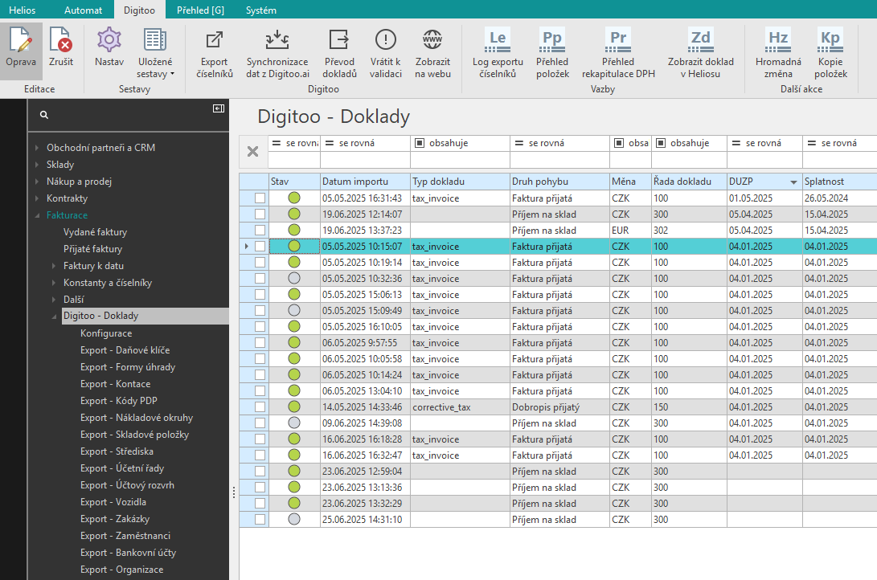Sort by the Datum importu column header
Image resolution: width=877 pixels, height=580 pixels.
[365, 182]
